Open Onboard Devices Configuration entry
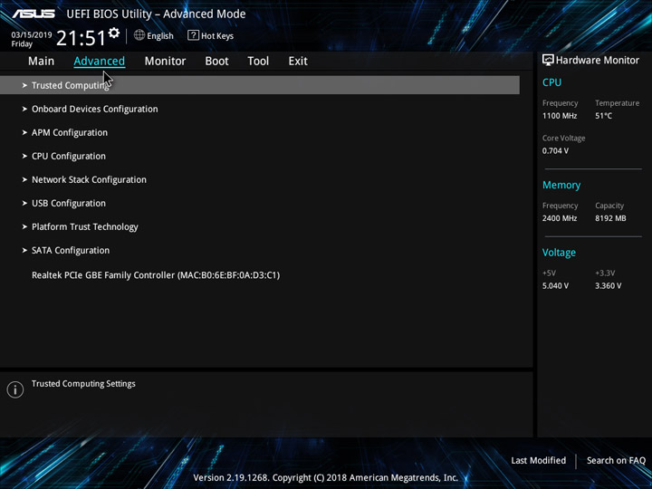Screen dimensions: 652x489 [x=95, y=109]
